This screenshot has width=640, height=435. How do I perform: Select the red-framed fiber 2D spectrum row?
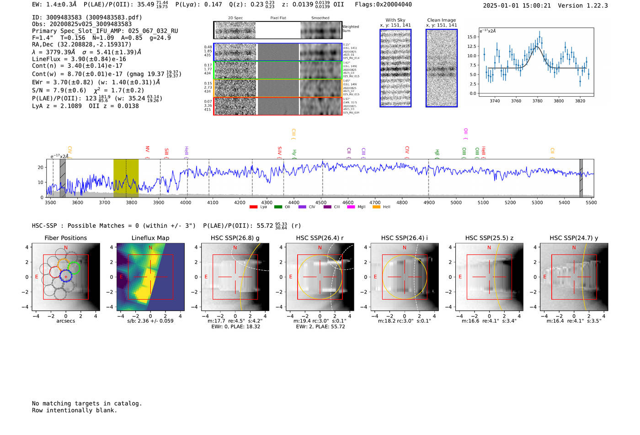coord(278,106)
